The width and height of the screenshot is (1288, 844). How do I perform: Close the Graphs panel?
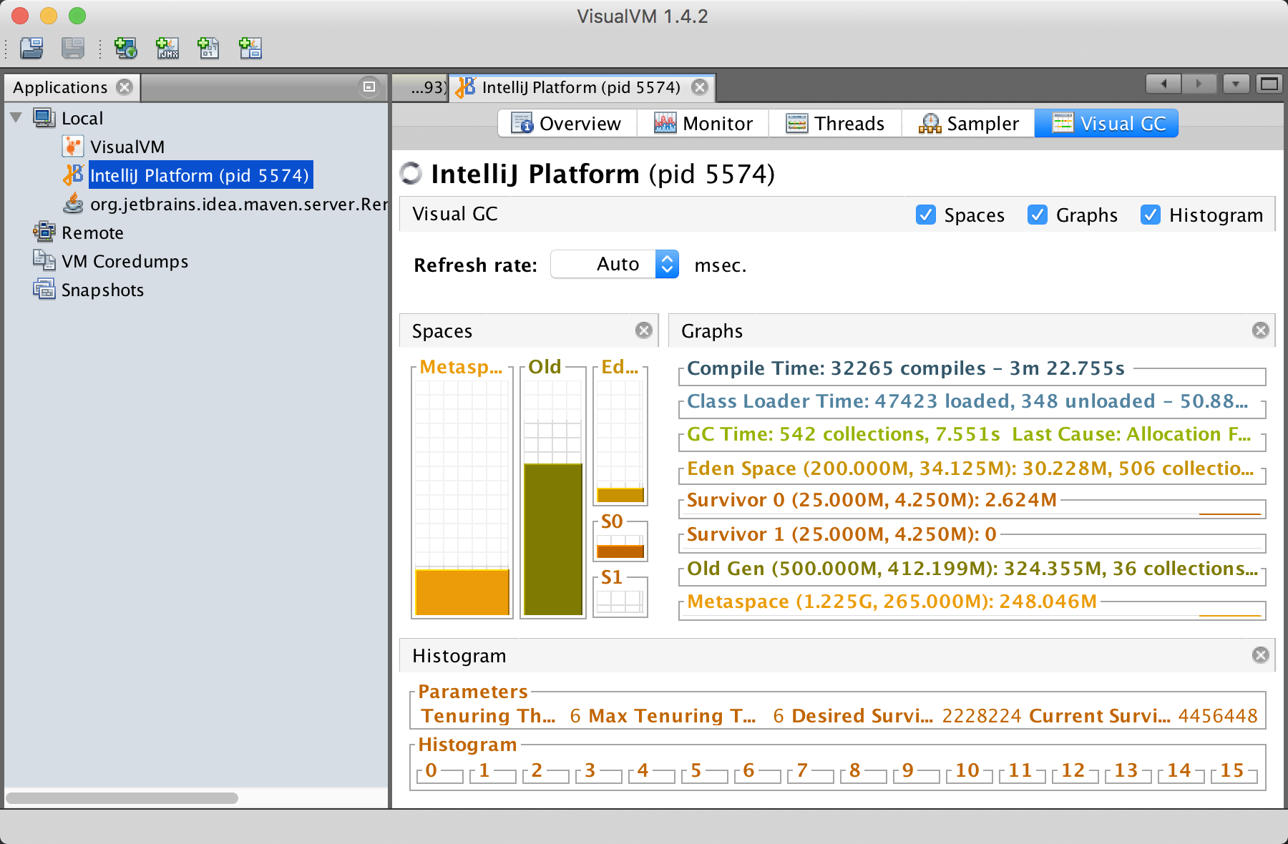[x=1261, y=330]
